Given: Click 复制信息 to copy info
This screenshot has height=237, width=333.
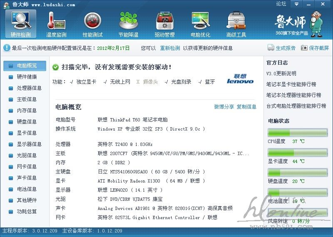Looking at the screenshot, I should 246,107.
